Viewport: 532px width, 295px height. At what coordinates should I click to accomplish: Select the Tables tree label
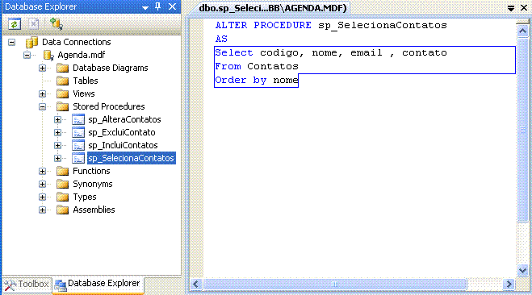tap(85, 81)
